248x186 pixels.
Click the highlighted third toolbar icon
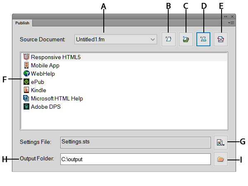click(204, 40)
